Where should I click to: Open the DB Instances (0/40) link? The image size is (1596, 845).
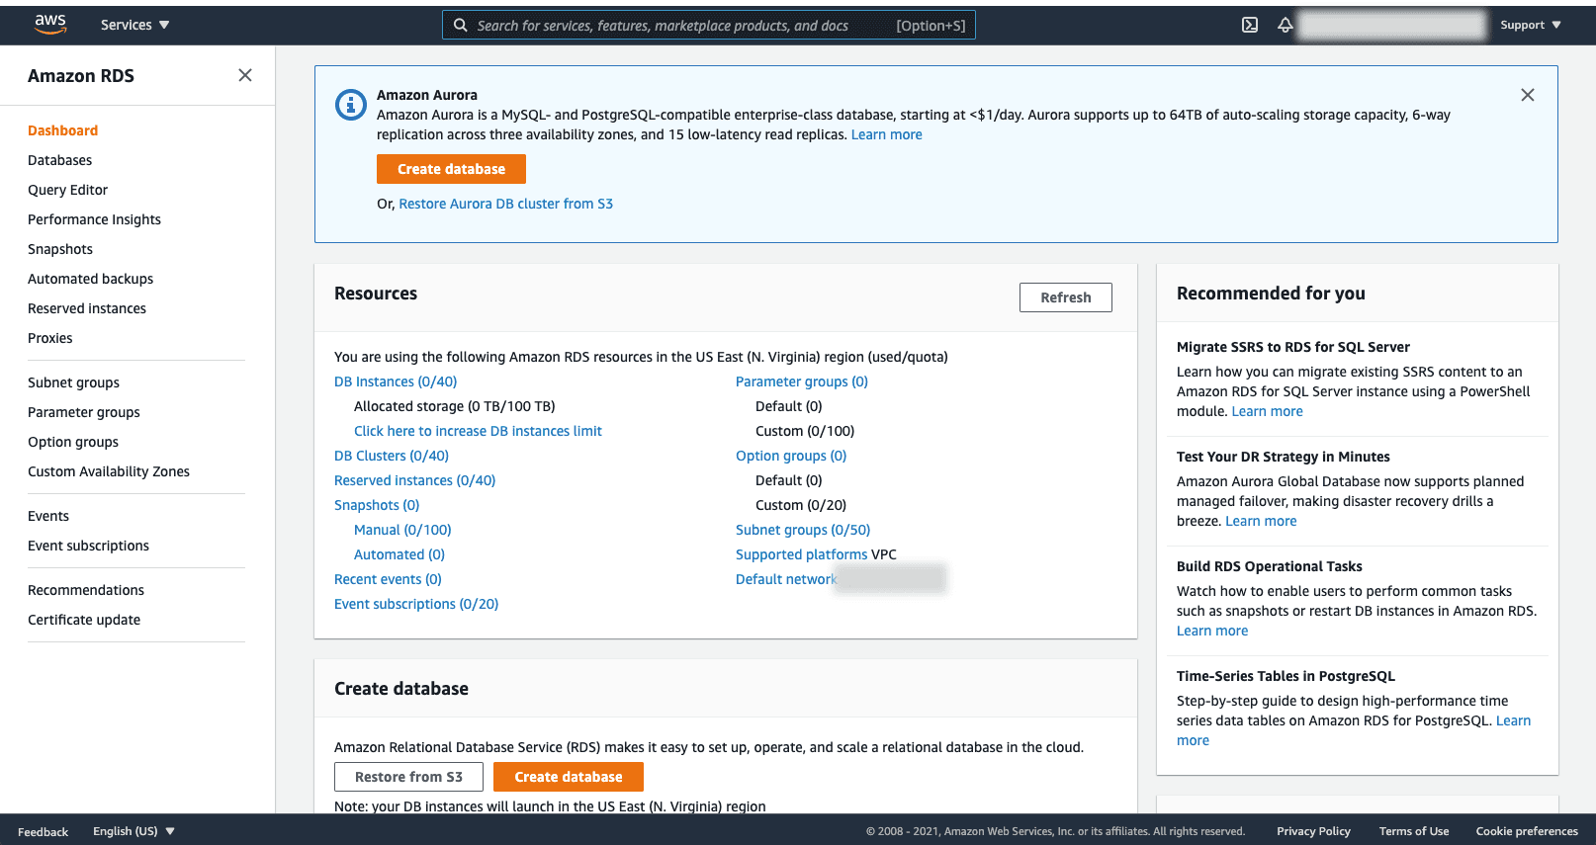(396, 381)
